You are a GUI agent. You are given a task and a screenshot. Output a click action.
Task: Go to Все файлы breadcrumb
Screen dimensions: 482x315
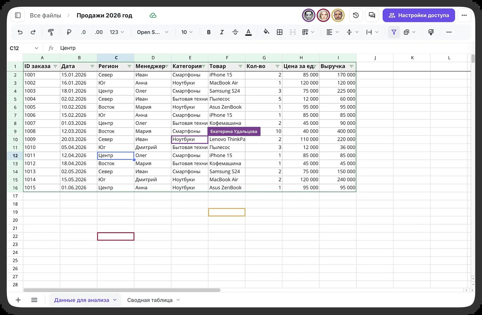click(x=46, y=15)
